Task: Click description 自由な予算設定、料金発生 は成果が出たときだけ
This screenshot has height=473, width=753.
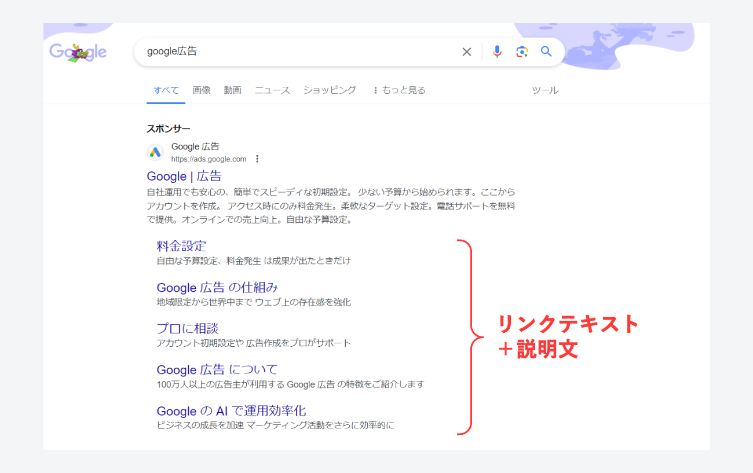Action: [x=254, y=261]
